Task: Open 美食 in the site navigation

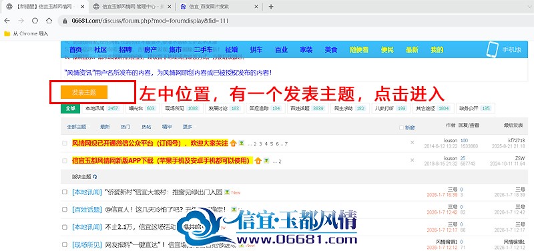Action: tap(330, 49)
